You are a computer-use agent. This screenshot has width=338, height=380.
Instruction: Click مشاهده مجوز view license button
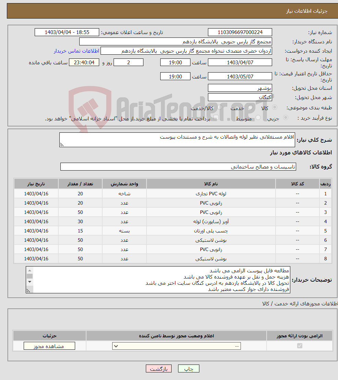(x=49, y=346)
